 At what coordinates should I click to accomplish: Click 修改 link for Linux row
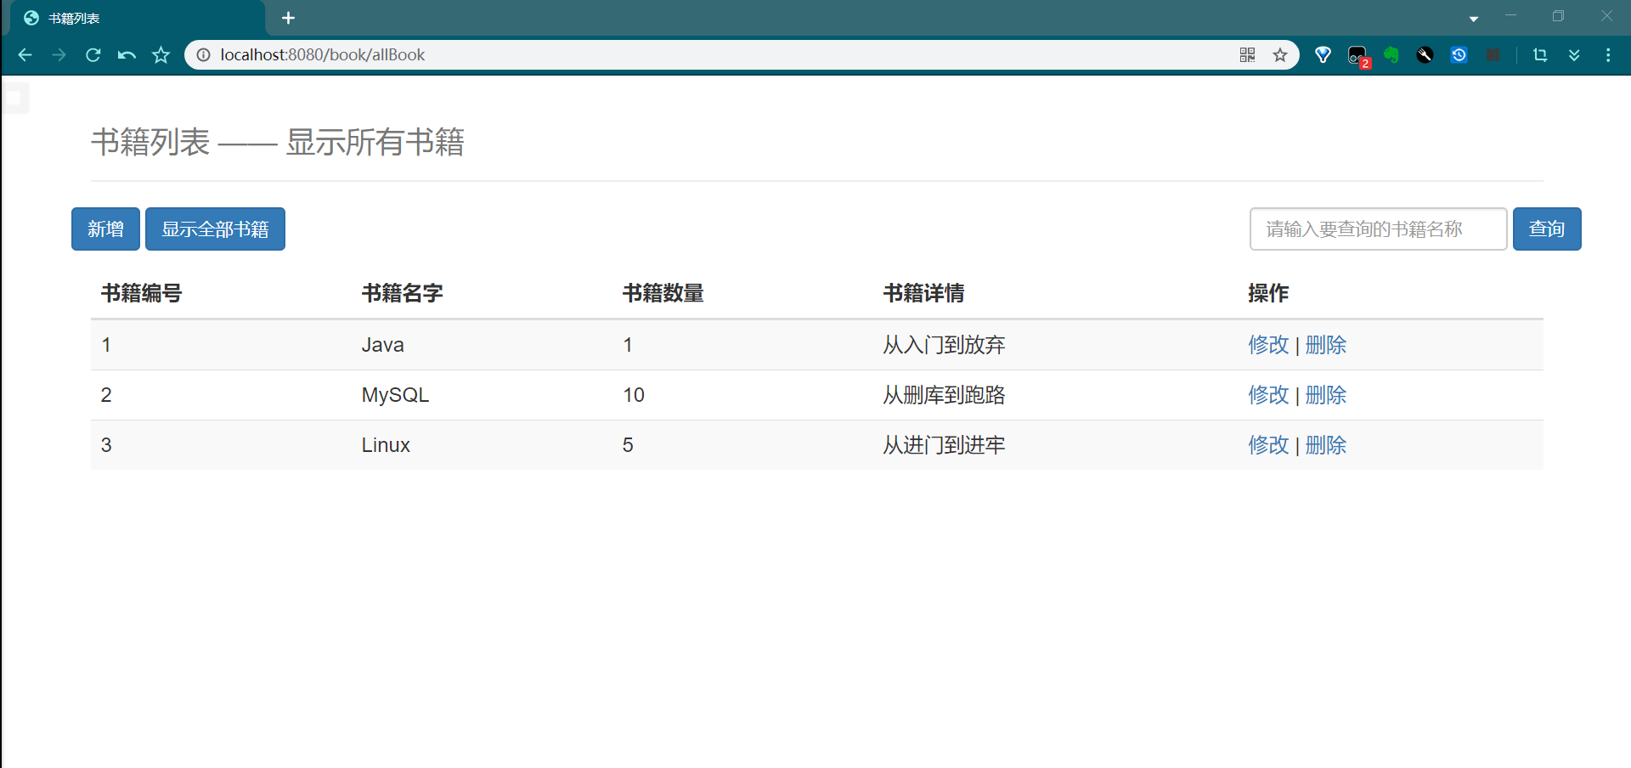click(x=1268, y=445)
